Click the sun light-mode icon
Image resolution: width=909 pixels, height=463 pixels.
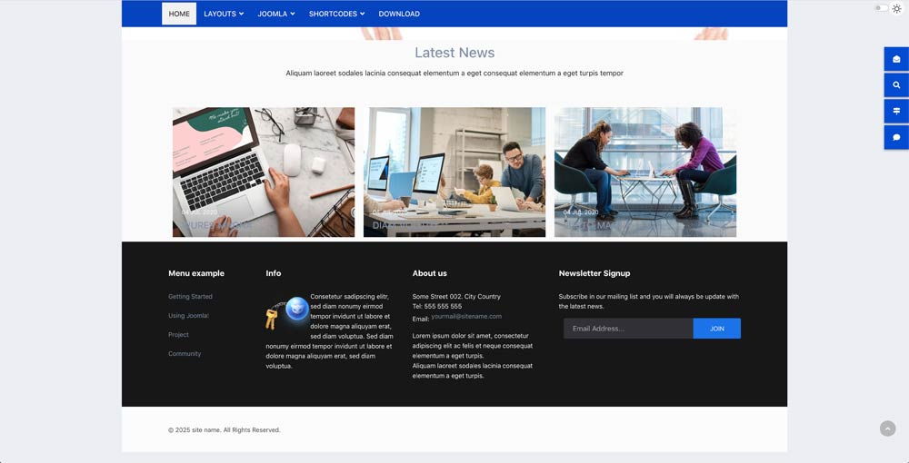coord(896,8)
